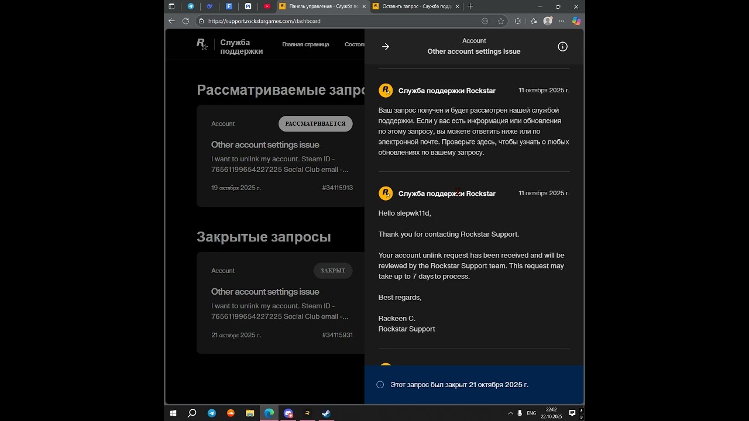Show hidden system tray icons
749x421 pixels.
(510, 413)
